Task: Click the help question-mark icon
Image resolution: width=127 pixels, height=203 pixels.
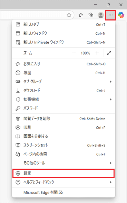Action: pyautogui.click(x=18, y=182)
